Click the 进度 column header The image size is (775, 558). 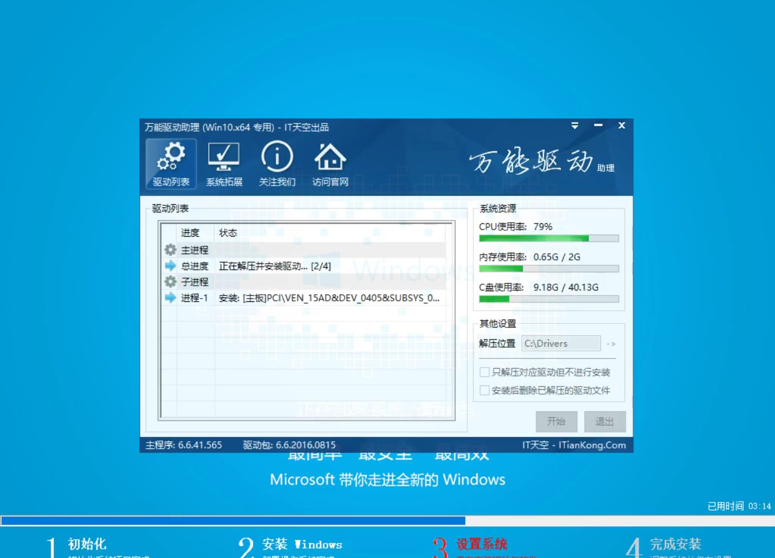pos(190,233)
